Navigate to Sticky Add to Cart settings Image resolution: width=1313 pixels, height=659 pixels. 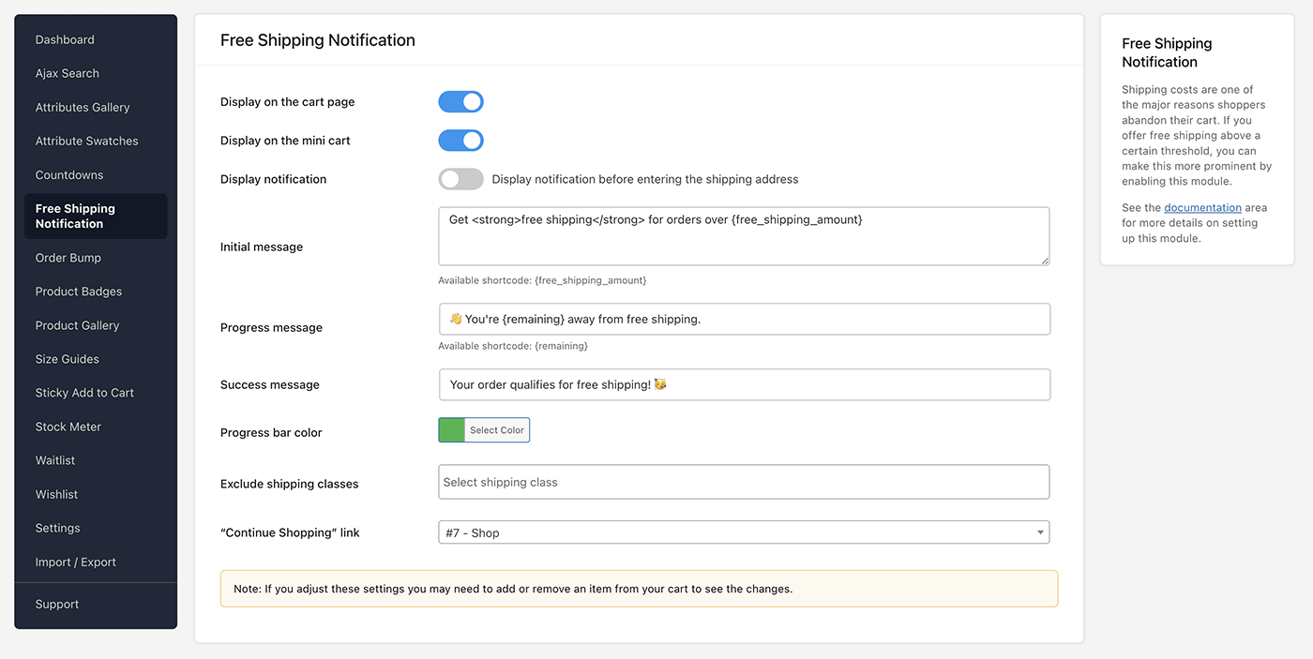pyautogui.click(x=84, y=392)
